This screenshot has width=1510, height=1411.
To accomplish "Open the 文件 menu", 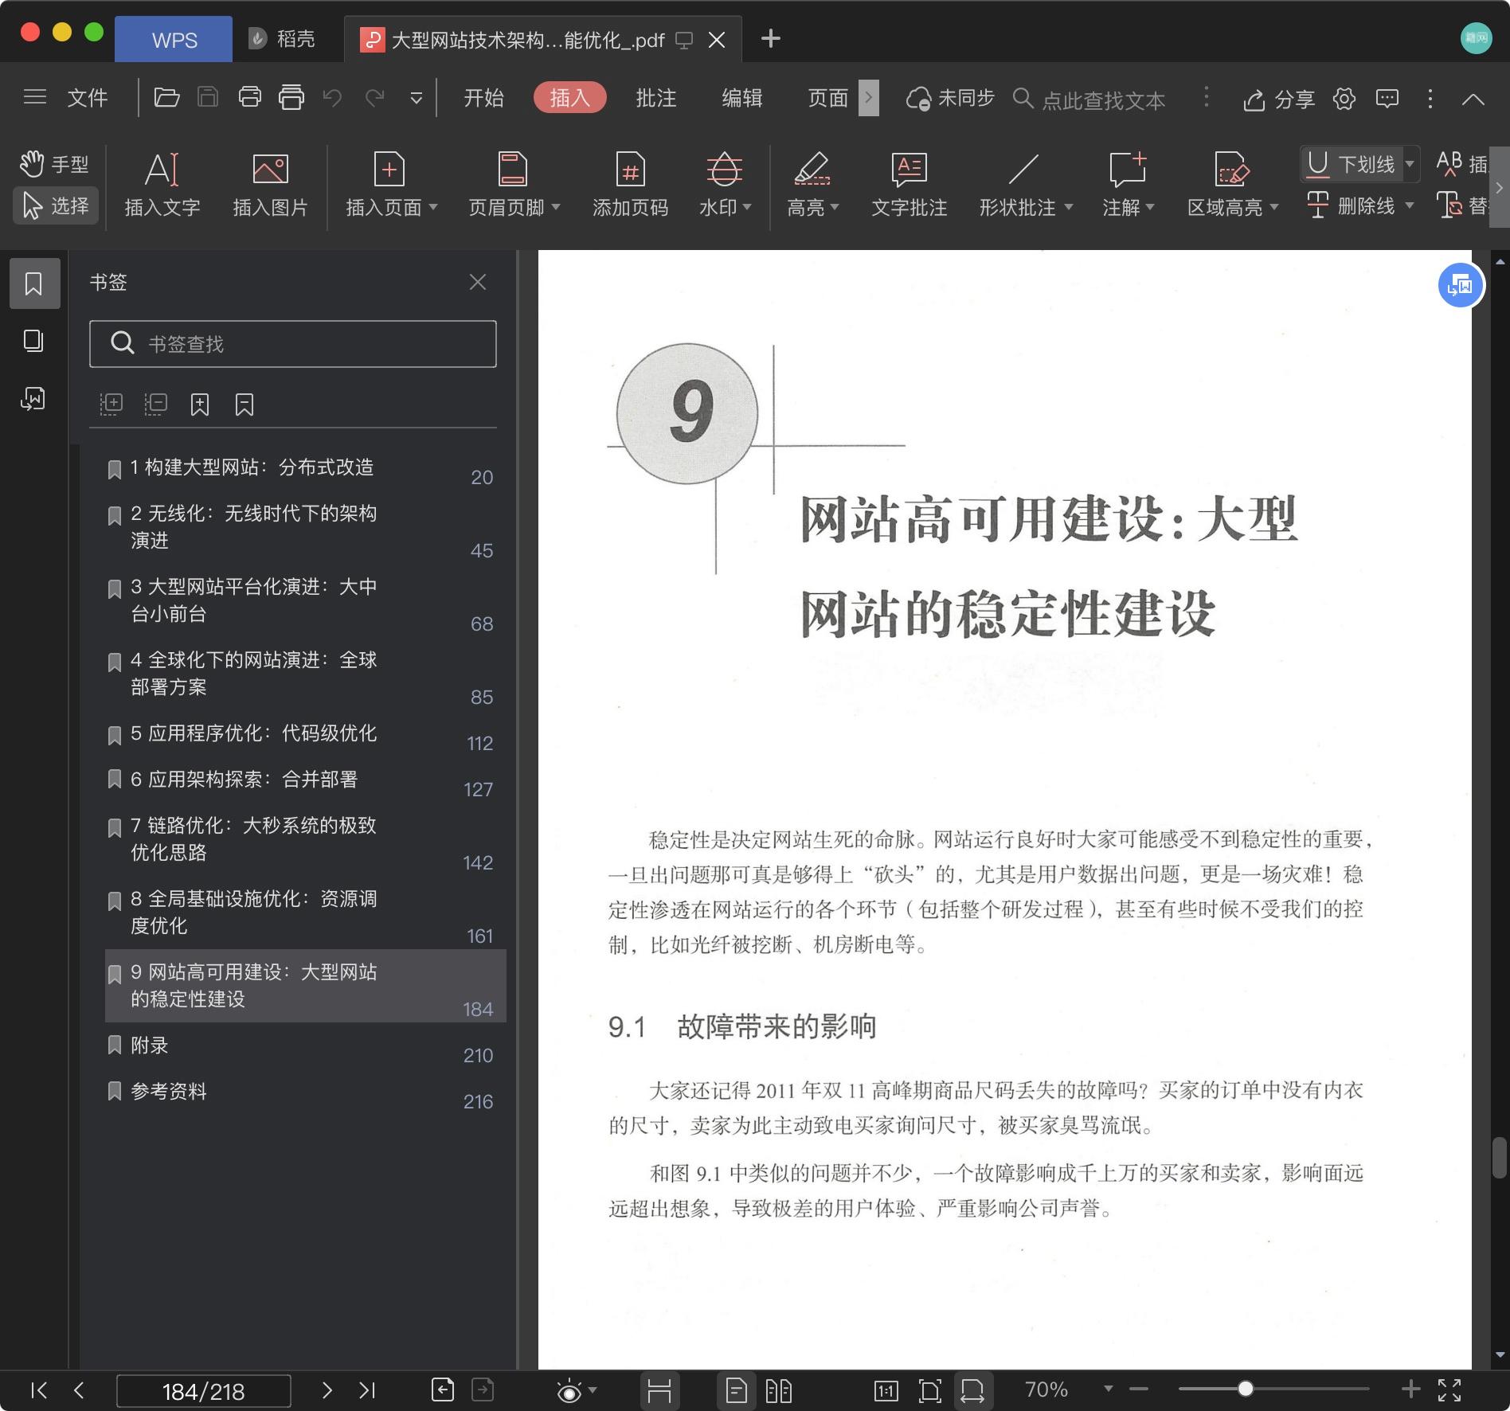I will (87, 98).
